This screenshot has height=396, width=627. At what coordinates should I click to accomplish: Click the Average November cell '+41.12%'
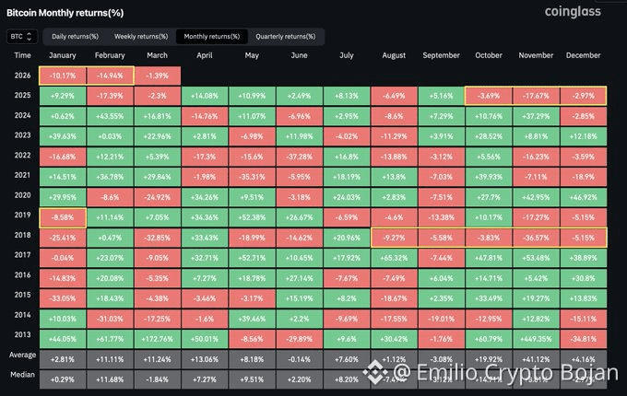pyautogui.click(x=536, y=359)
